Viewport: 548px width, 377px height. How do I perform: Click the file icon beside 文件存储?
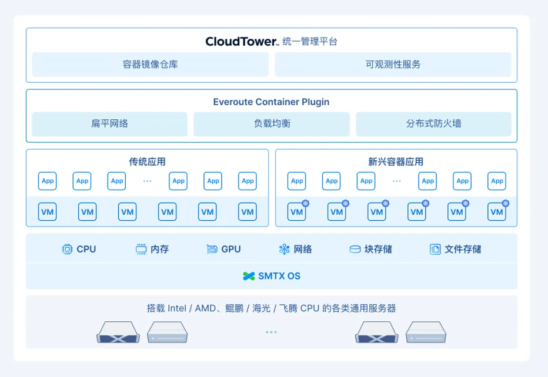[435, 249]
